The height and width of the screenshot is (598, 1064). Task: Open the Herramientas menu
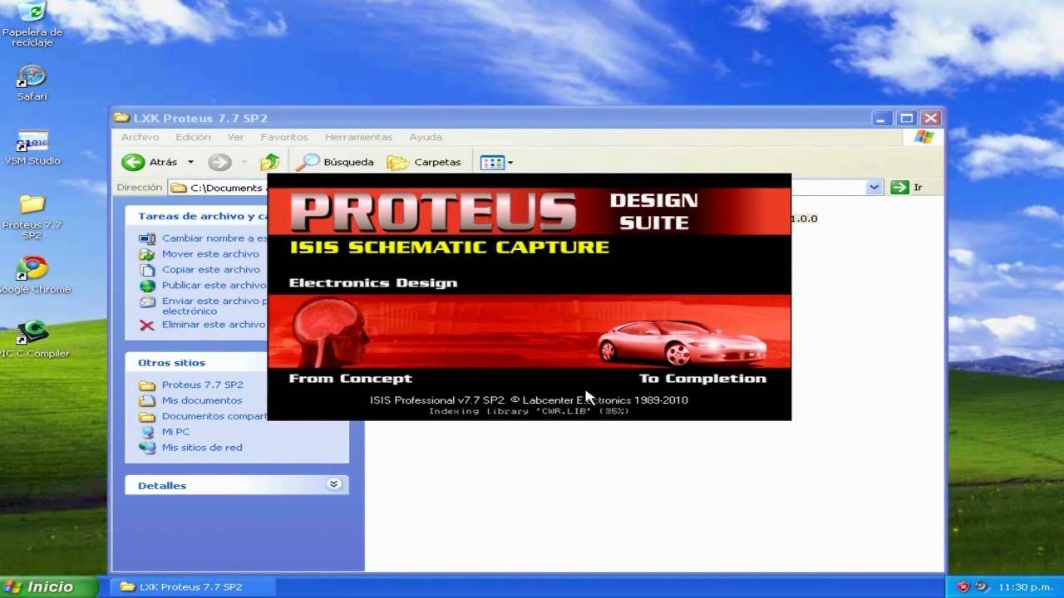358,137
